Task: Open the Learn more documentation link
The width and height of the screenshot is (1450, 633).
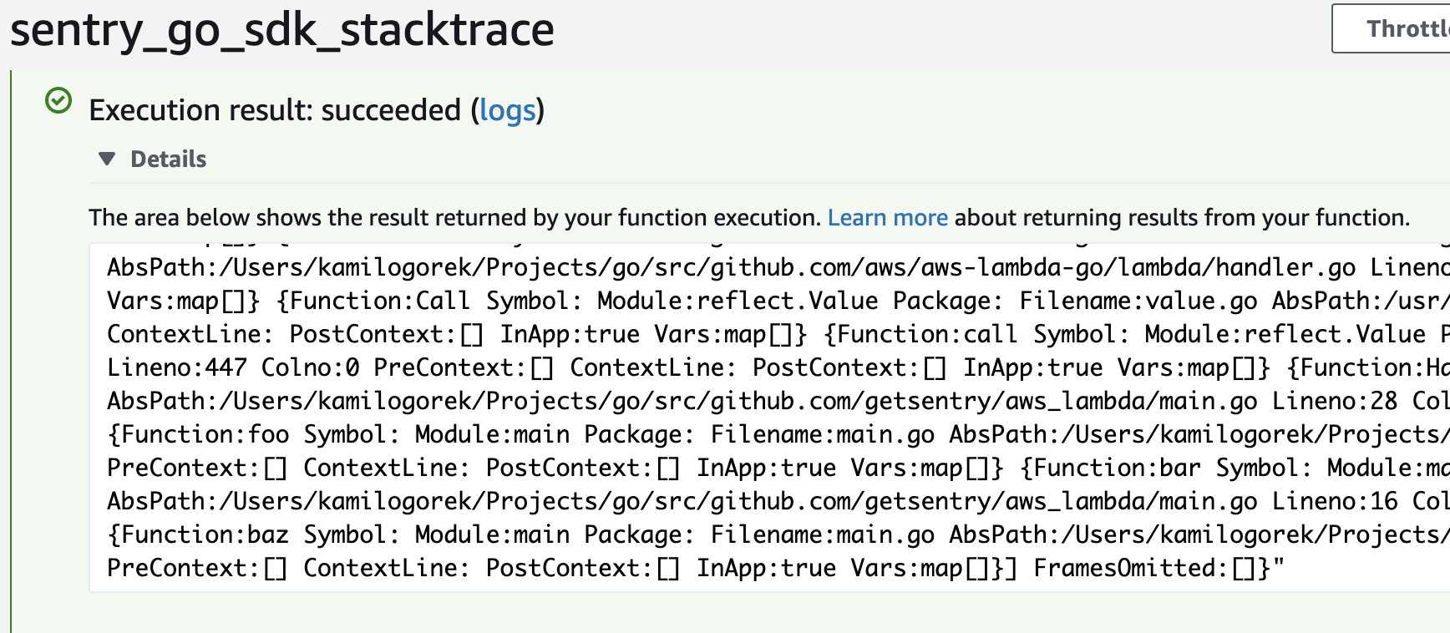Action: pyautogui.click(x=888, y=217)
